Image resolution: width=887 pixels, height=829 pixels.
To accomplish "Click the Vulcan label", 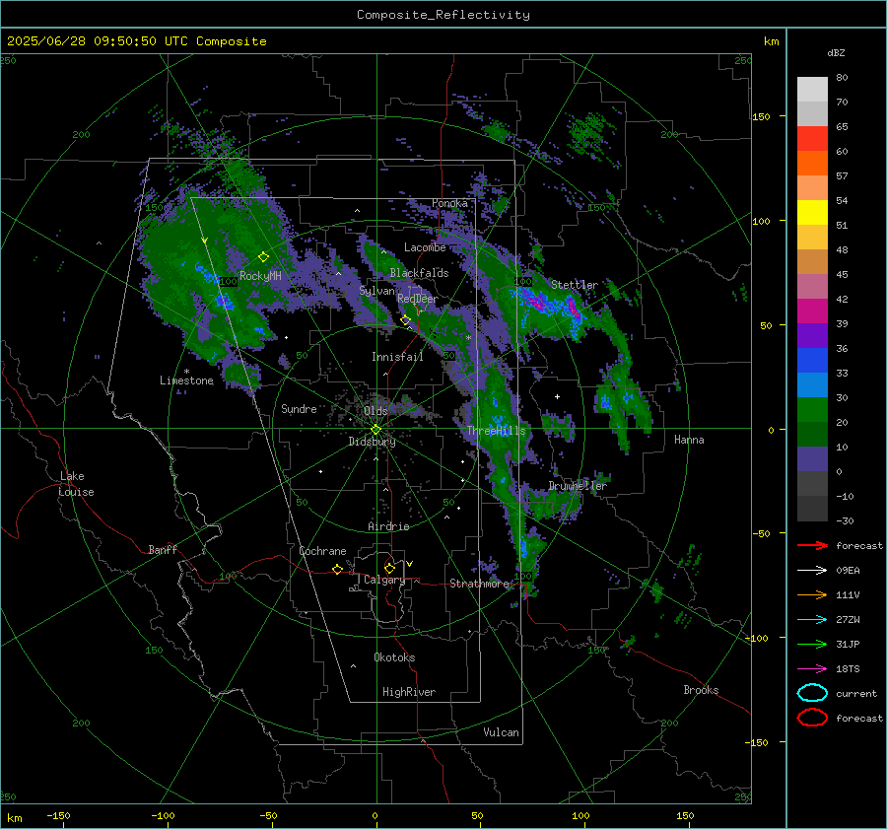I will (501, 732).
